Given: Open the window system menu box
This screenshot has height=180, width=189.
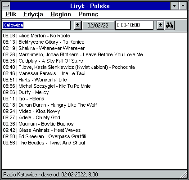Looking at the screenshot, I should click(x=6, y=6).
